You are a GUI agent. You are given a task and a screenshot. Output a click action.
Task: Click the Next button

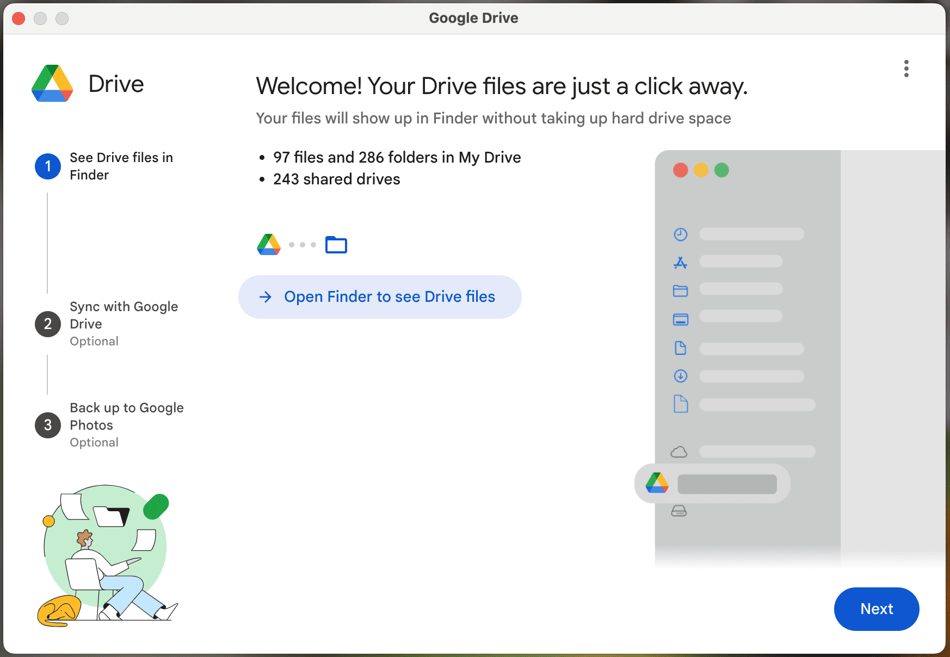pyautogui.click(x=876, y=609)
